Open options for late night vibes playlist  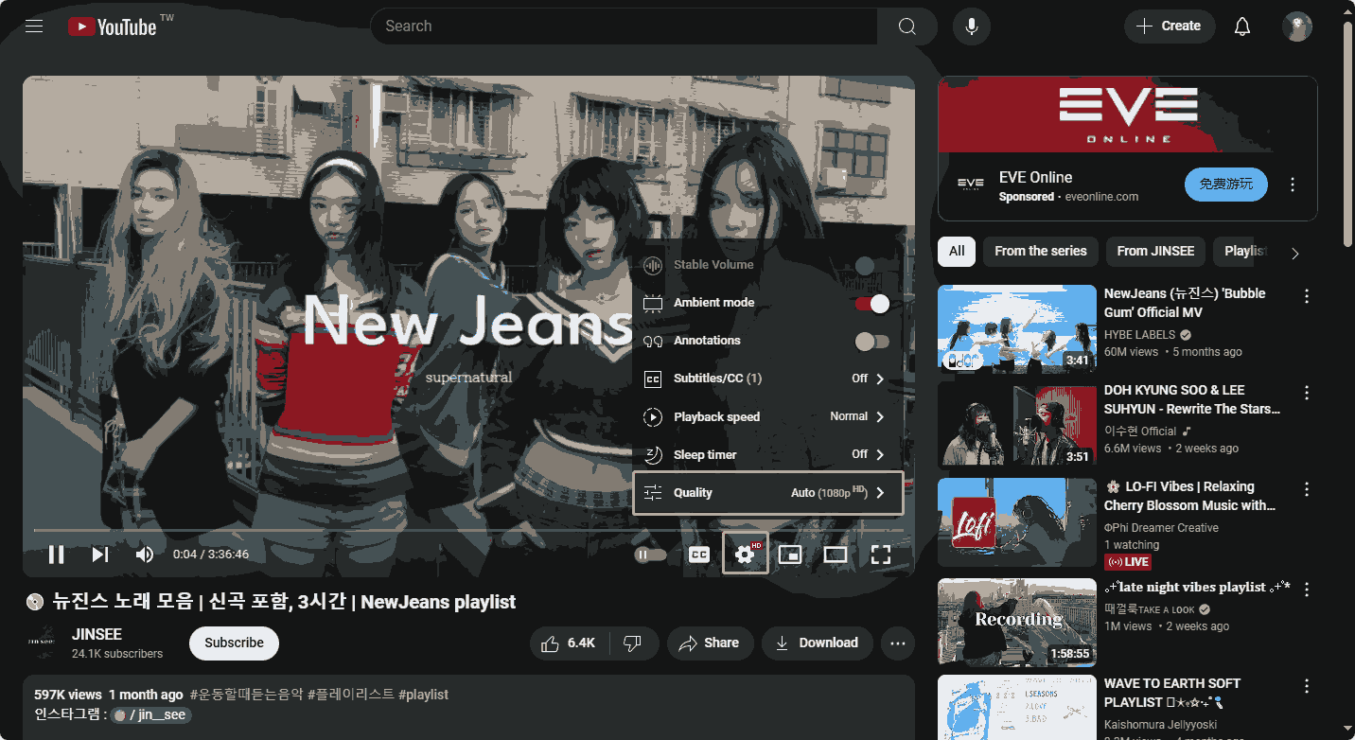tap(1307, 590)
